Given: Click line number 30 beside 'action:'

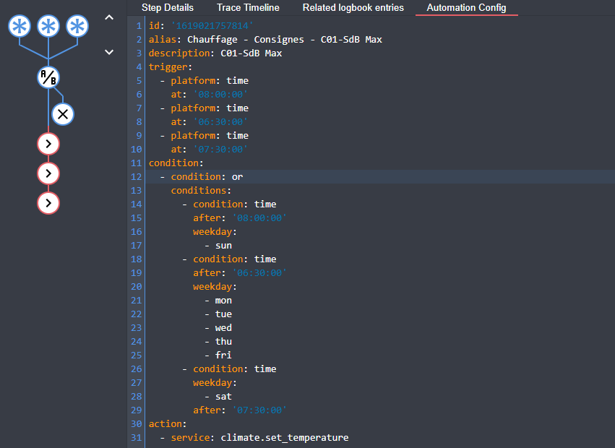Looking at the screenshot, I should [137, 424].
